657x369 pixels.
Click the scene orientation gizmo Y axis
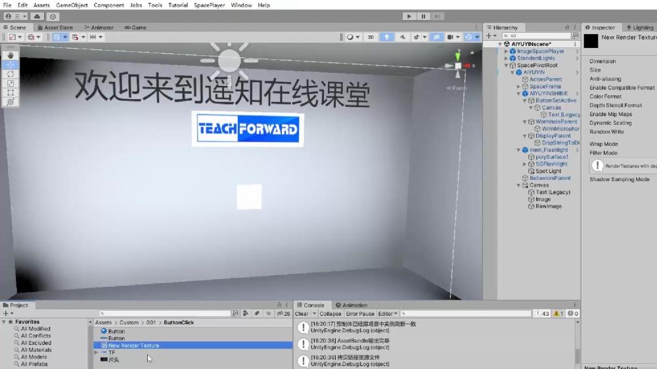click(x=458, y=56)
